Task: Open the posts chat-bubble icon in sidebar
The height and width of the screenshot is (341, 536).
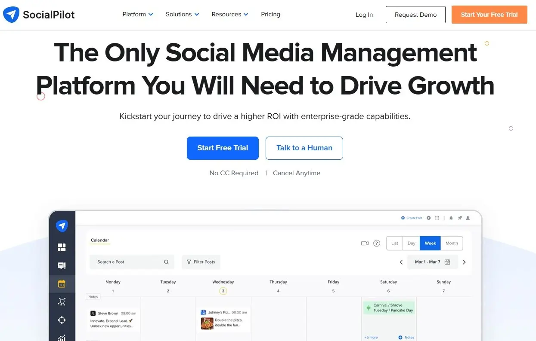Action: pyautogui.click(x=62, y=265)
